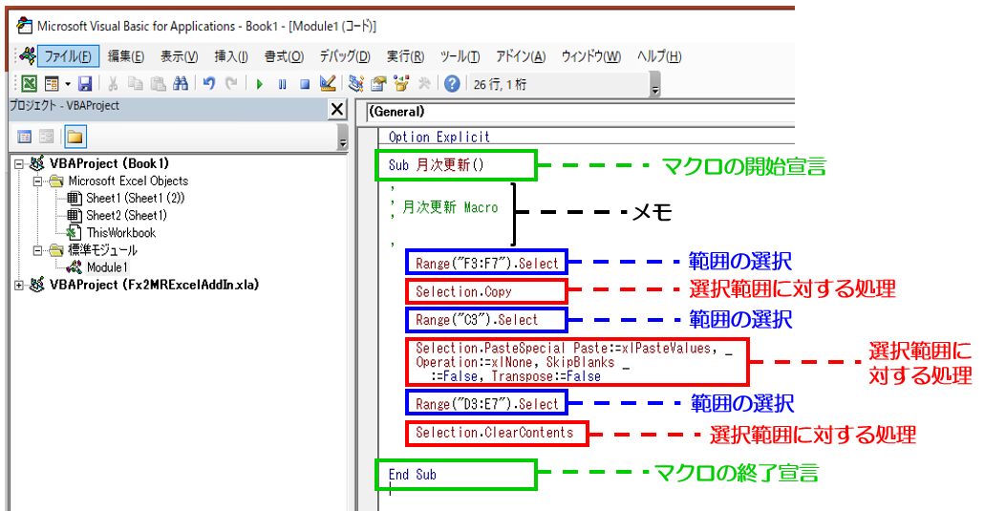Image resolution: width=1006 pixels, height=511 pixels.
Task: Expand the VBAProject (Fx2MRExcelAddIn.xla) node
Action: [x=20, y=285]
